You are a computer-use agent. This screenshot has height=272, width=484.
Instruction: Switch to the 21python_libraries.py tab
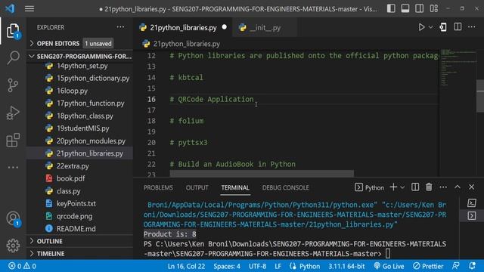tap(183, 27)
